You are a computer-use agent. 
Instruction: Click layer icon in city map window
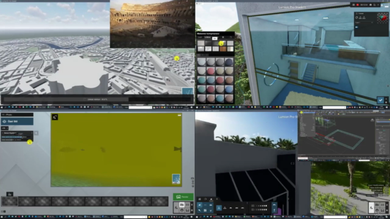187,91
